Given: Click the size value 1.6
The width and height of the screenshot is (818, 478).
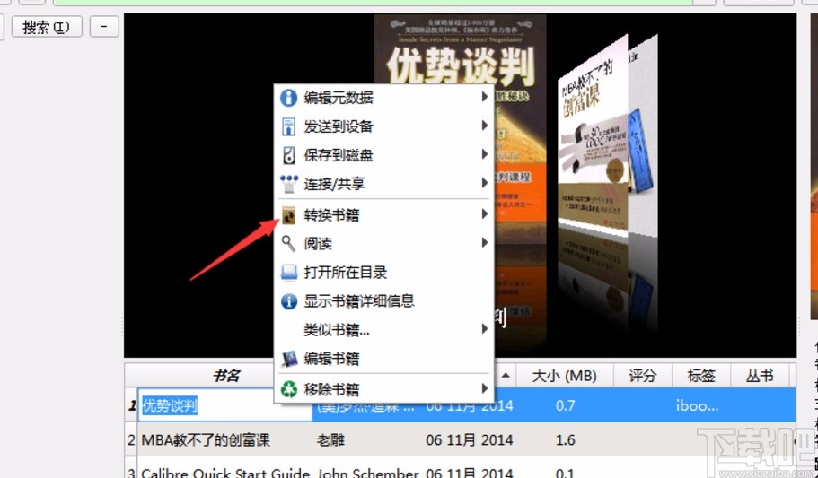Looking at the screenshot, I should coord(566,440).
